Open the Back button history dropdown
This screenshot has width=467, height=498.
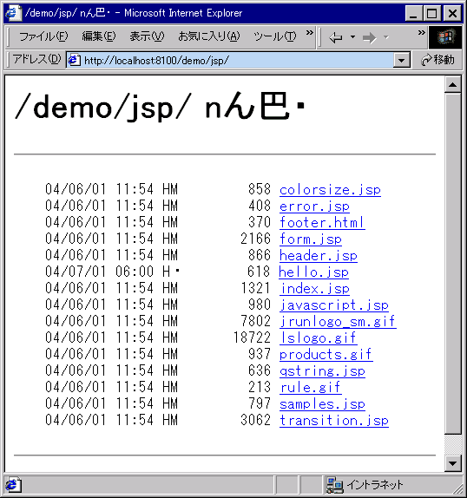click(x=352, y=37)
